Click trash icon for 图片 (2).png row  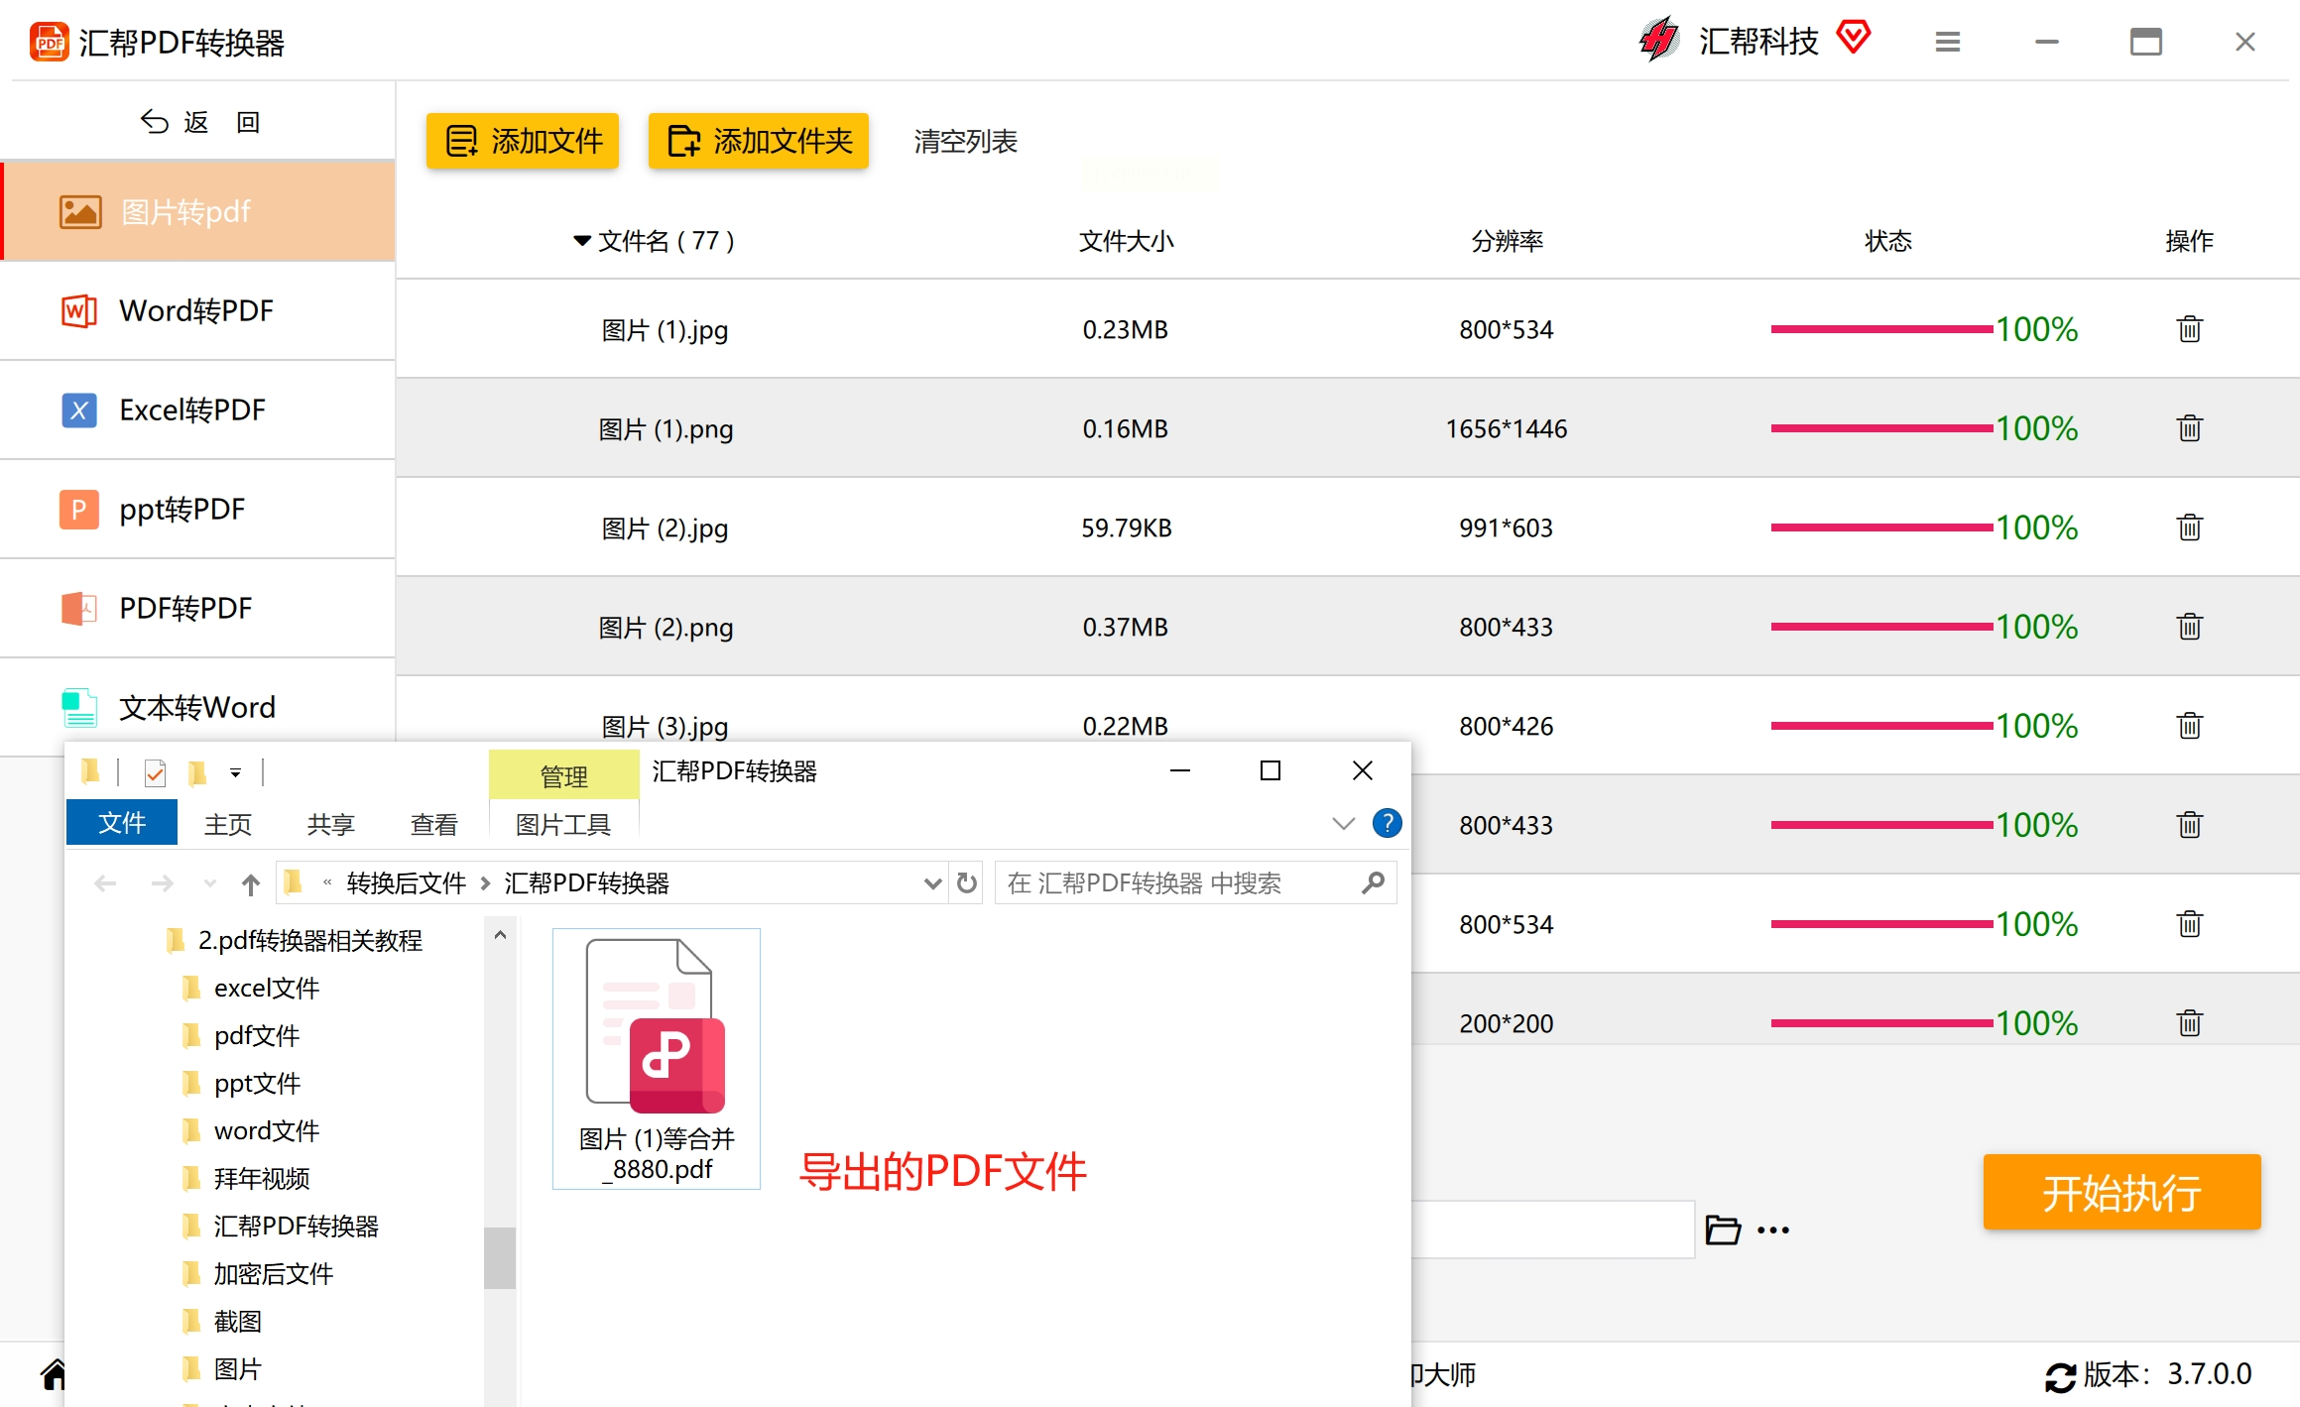[2189, 627]
